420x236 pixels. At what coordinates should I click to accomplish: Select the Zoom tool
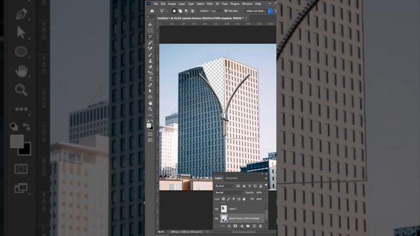150,109
